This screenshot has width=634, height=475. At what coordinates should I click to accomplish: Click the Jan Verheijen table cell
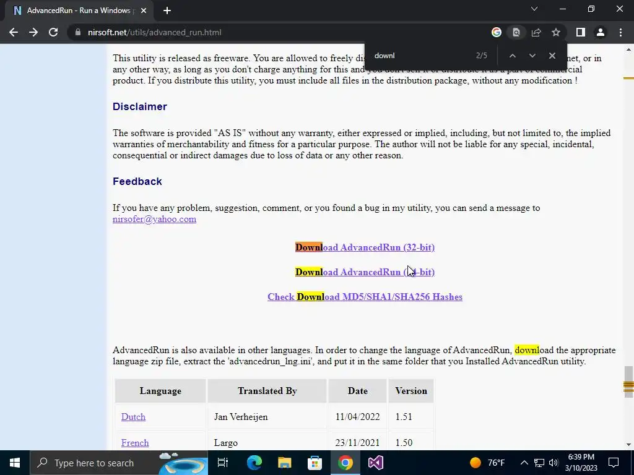pos(267,416)
